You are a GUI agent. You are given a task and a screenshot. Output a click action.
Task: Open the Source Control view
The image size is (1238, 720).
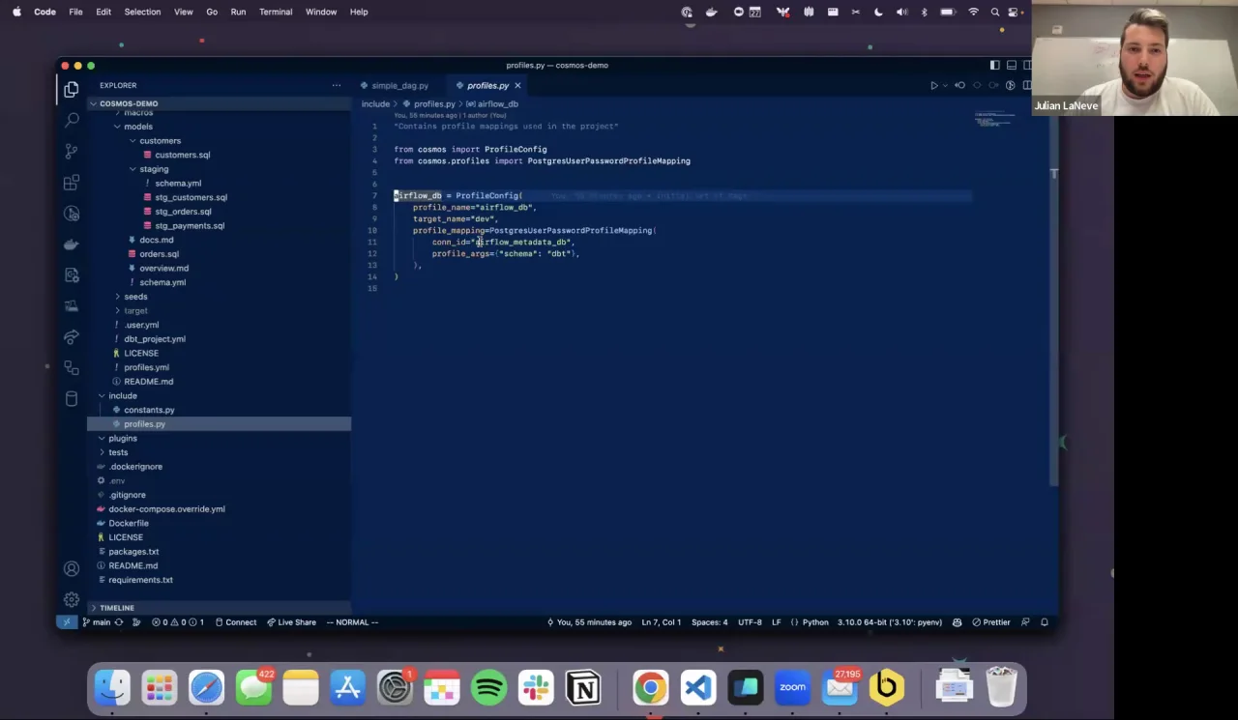[x=72, y=151]
